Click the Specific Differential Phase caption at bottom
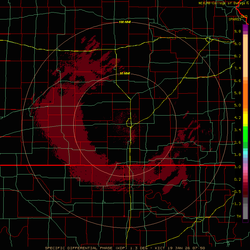Viewport: 250px width, 250px height. point(125,248)
